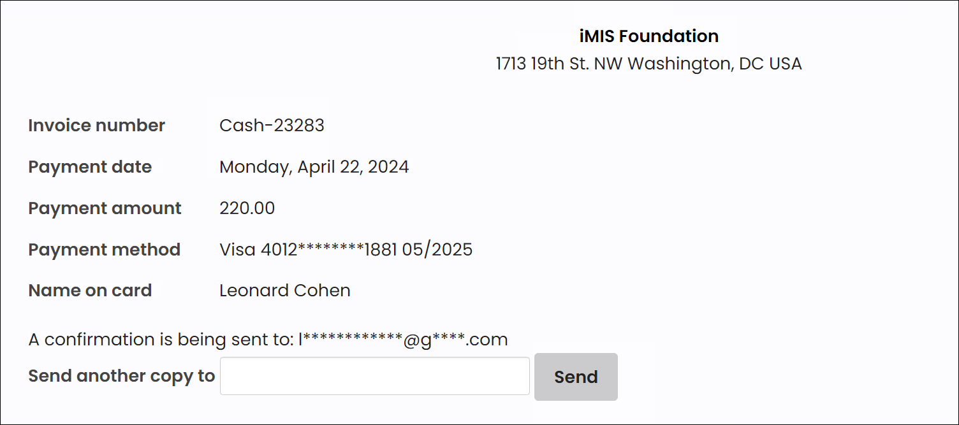Click the Invoice number label
Screen dimensions: 959x425
tap(96, 125)
